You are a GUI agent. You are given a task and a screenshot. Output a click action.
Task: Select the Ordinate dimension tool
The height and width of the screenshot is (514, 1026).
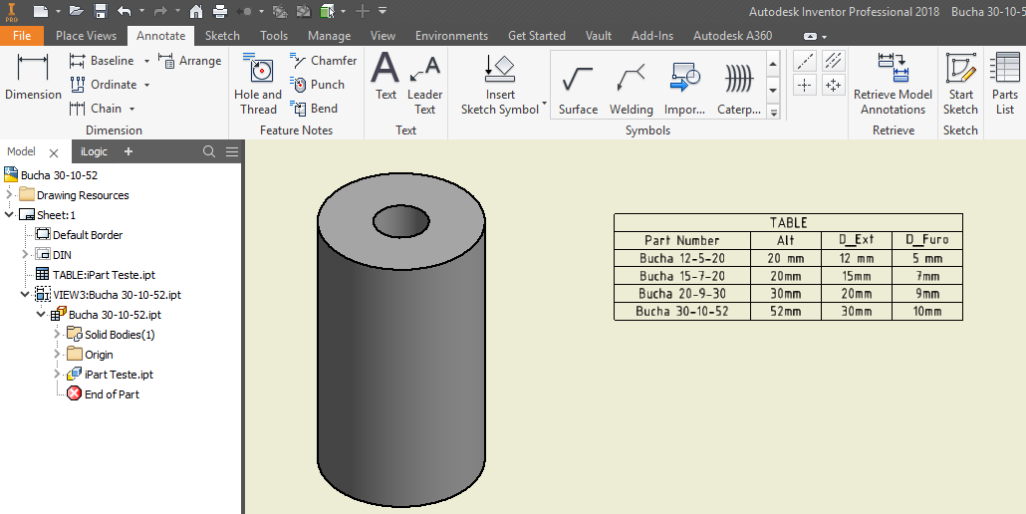(x=104, y=85)
